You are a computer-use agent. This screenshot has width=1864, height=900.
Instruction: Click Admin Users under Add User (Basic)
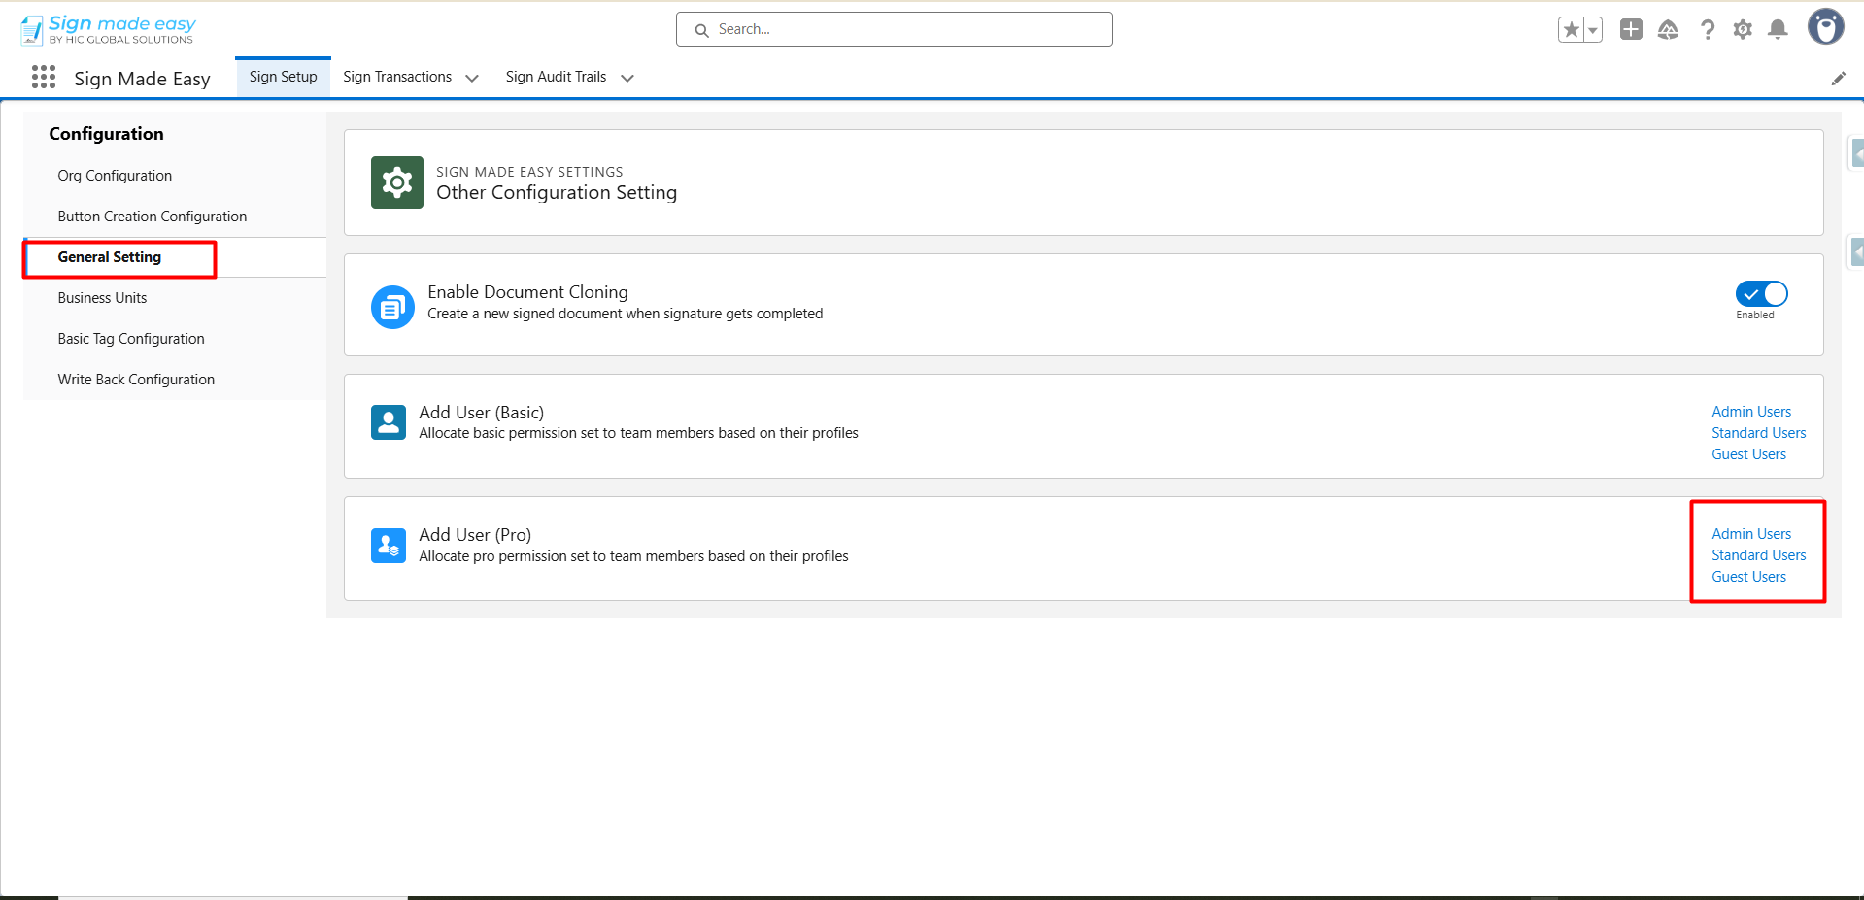pyautogui.click(x=1750, y=412)
